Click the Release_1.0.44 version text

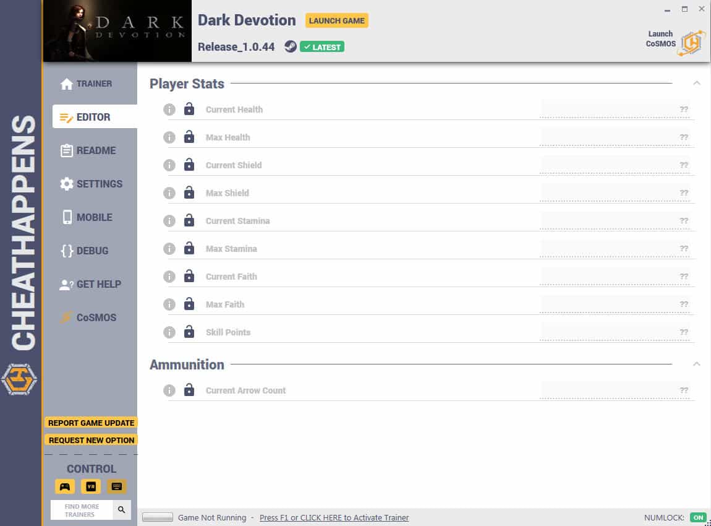tap(236, 47)
